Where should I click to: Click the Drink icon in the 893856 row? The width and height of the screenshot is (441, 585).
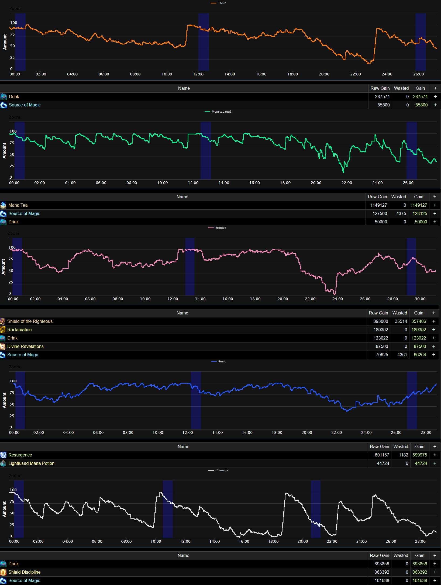3,564
